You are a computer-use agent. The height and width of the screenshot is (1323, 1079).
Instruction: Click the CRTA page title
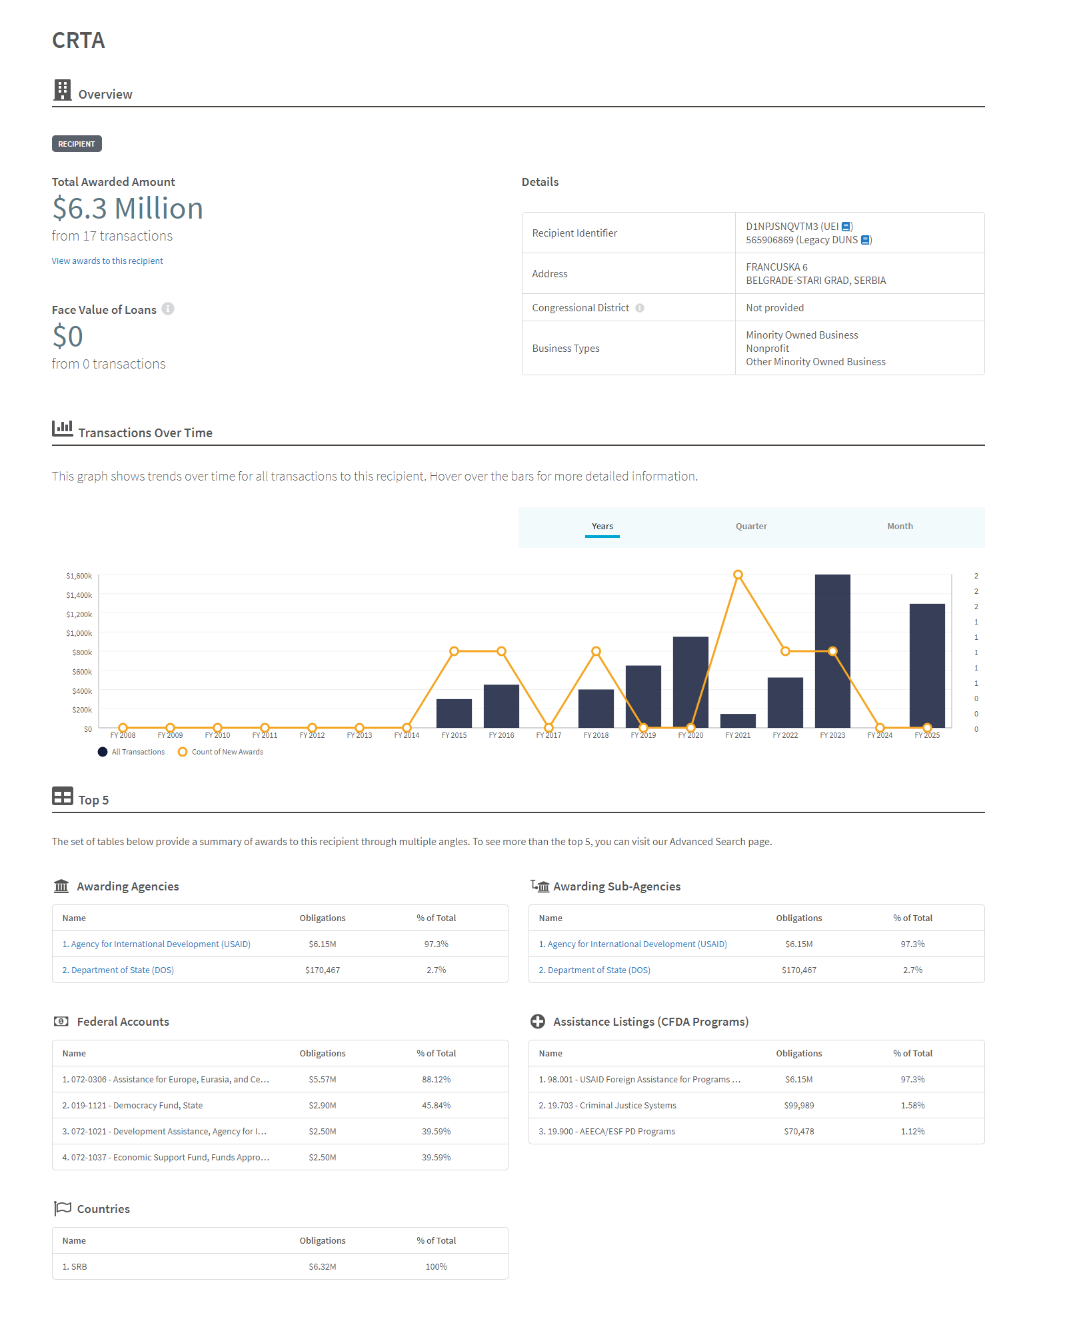[79, 41]
